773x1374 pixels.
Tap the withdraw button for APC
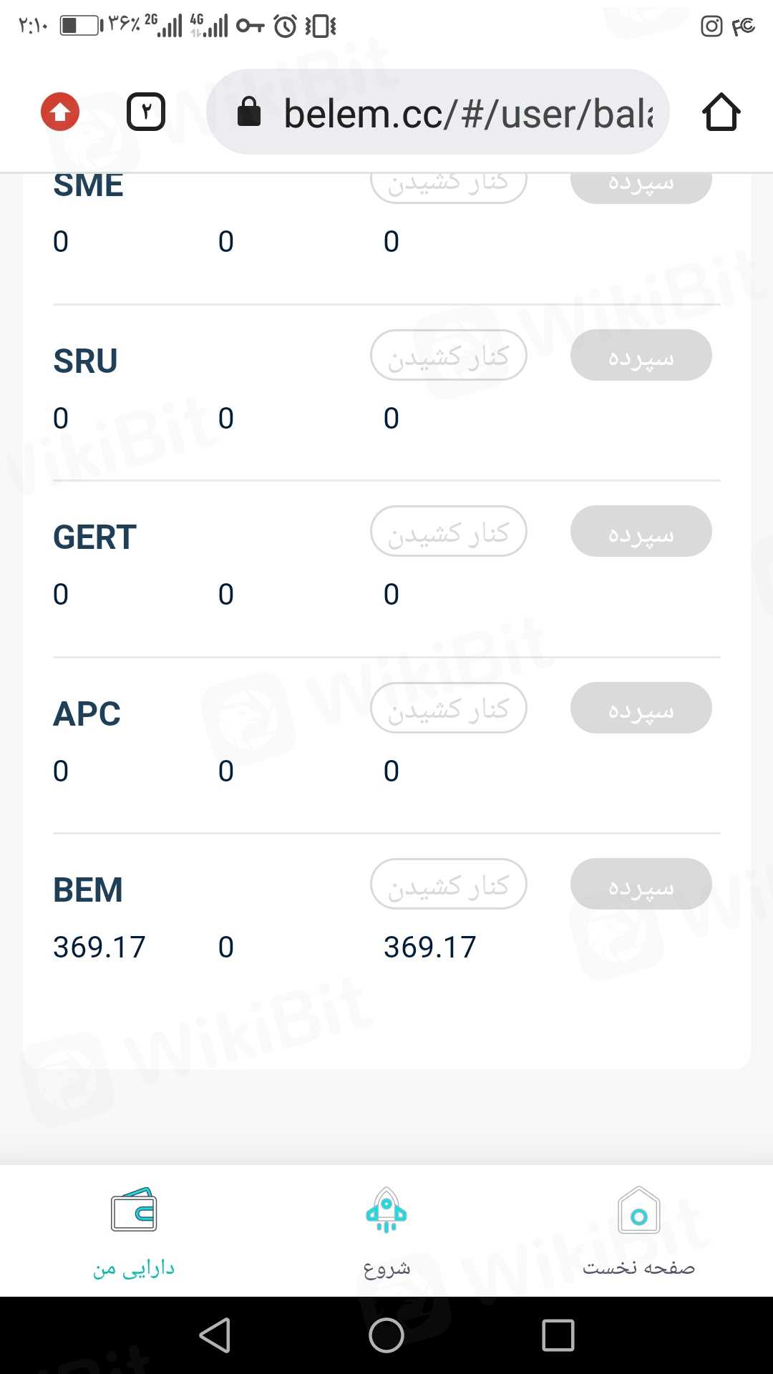point(449,708)
